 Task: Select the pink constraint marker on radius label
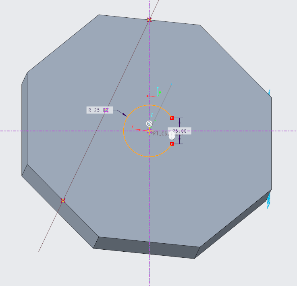[x=106, y=110]
